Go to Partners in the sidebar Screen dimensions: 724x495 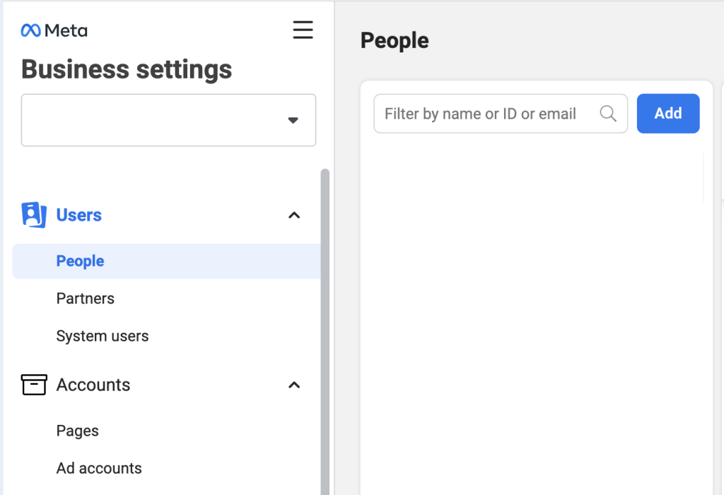click(x=85, y=298)
